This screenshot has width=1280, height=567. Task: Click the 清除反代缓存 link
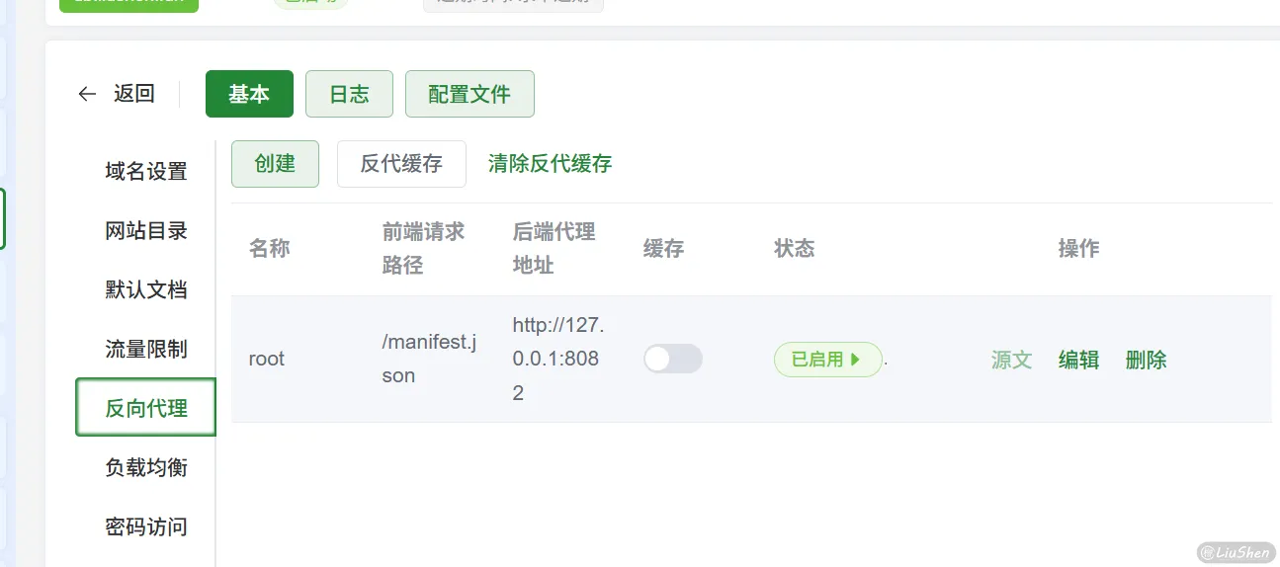pos(550,164)
